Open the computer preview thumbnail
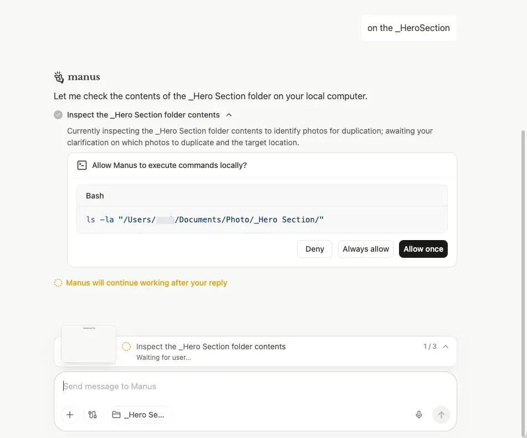The image size is (527, 438). coord(89,344)
